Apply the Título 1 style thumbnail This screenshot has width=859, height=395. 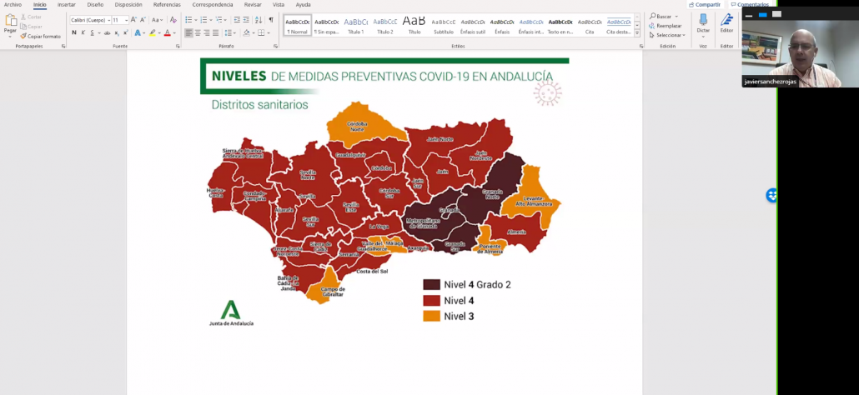pos(356,23)
